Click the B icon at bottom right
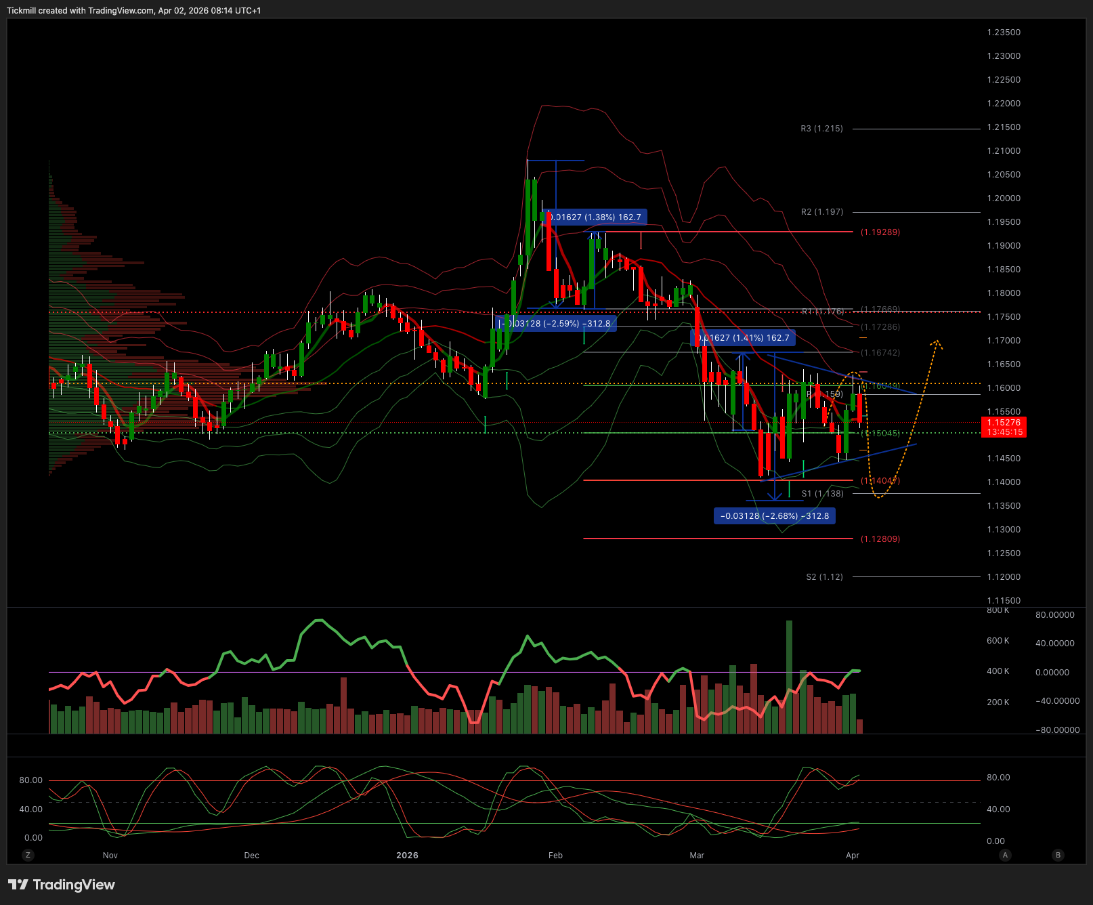Image resolution: width=1093 pixels, height=905 pixels. (1058, 855)
